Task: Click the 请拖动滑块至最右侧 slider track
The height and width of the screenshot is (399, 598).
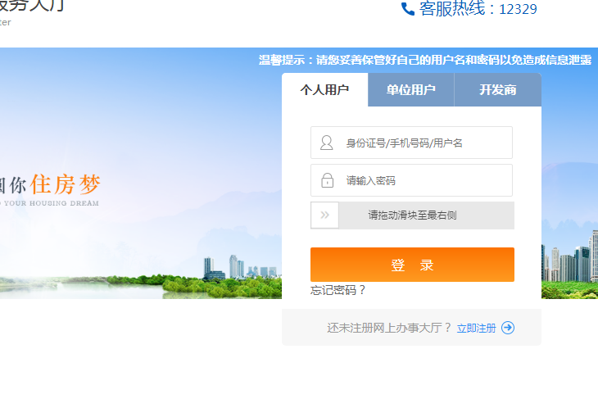Action: coord(412,215)
